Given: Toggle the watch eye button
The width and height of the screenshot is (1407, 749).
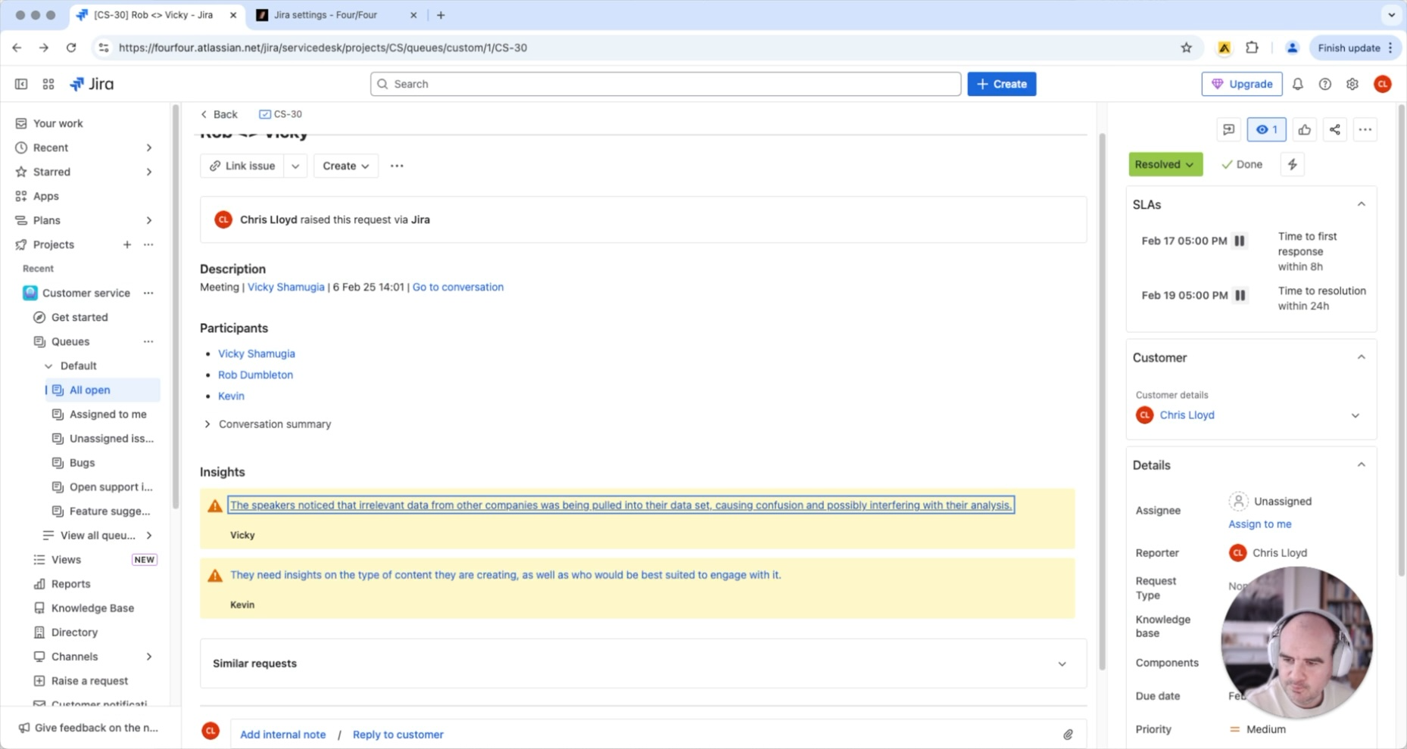Looking at the screenshot, I should click(1266, 129).
